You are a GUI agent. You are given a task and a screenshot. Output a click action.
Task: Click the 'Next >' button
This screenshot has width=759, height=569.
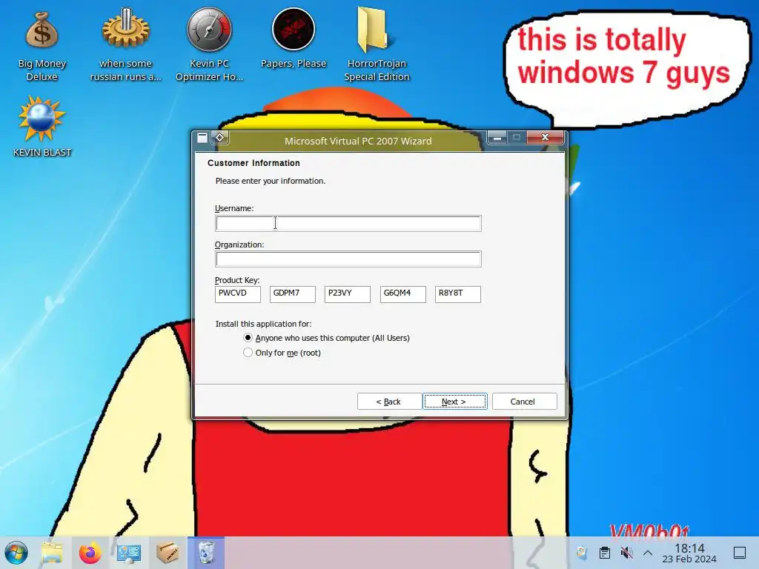[455, 401]
